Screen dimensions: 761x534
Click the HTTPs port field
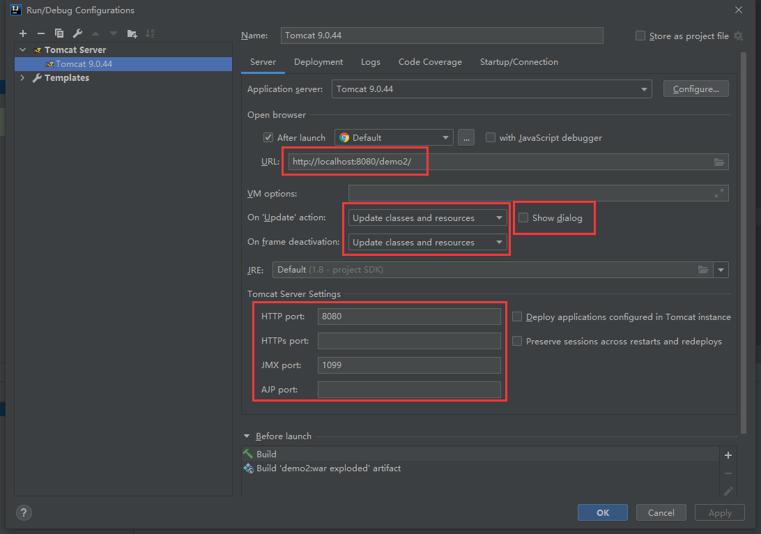[409, 341]
